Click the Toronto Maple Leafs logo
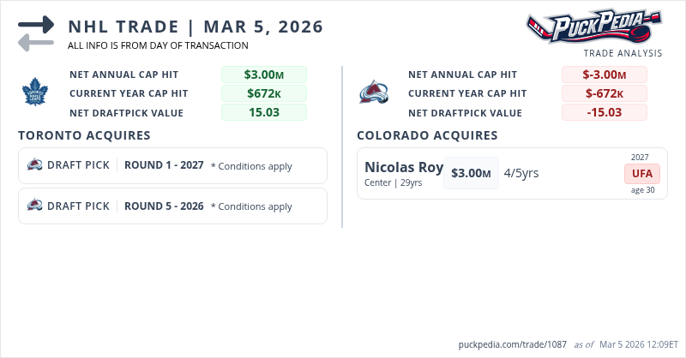Screen dimensions: 686x358 click(x=36, y=92)
